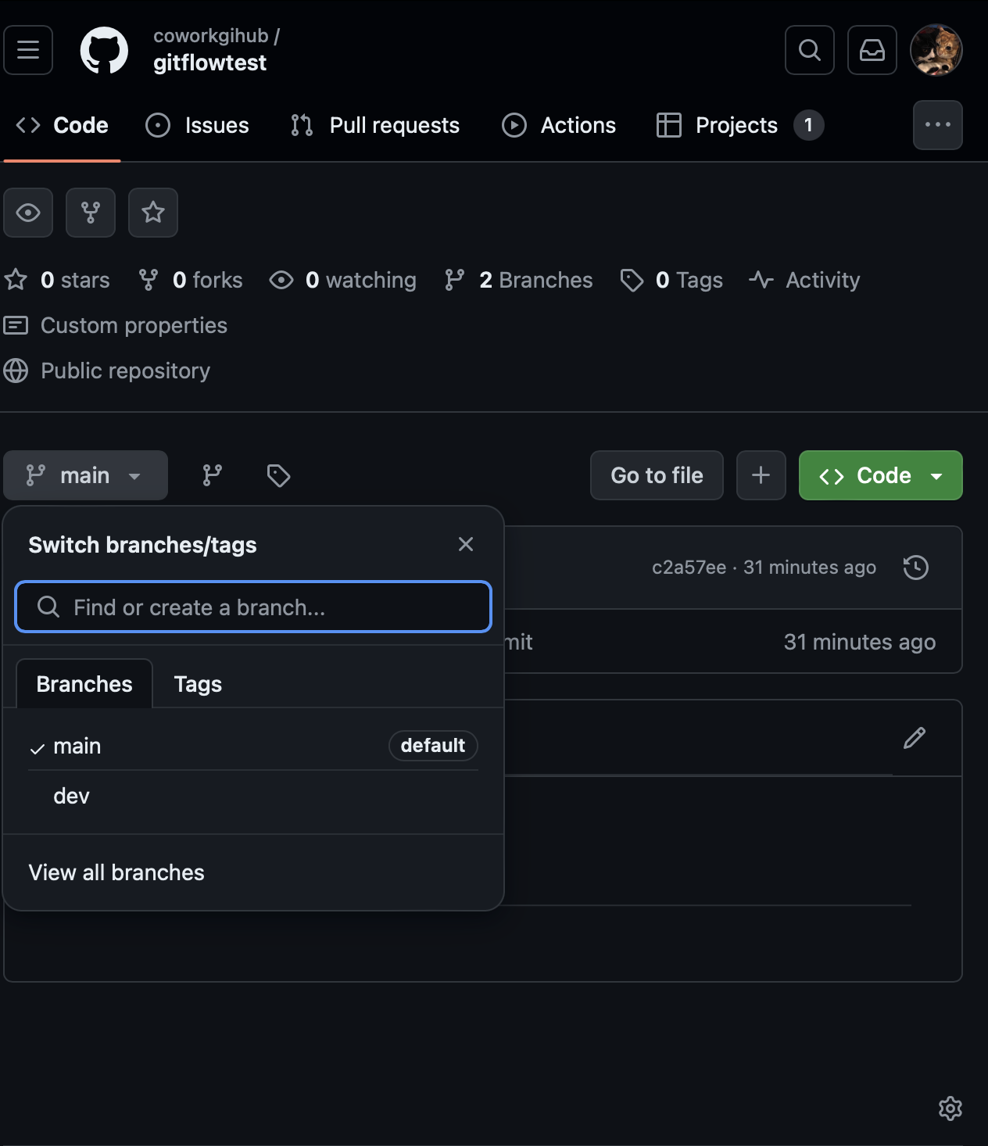Toggle the star repository button
The image size is (988, 1146).
tap(153, 213)
